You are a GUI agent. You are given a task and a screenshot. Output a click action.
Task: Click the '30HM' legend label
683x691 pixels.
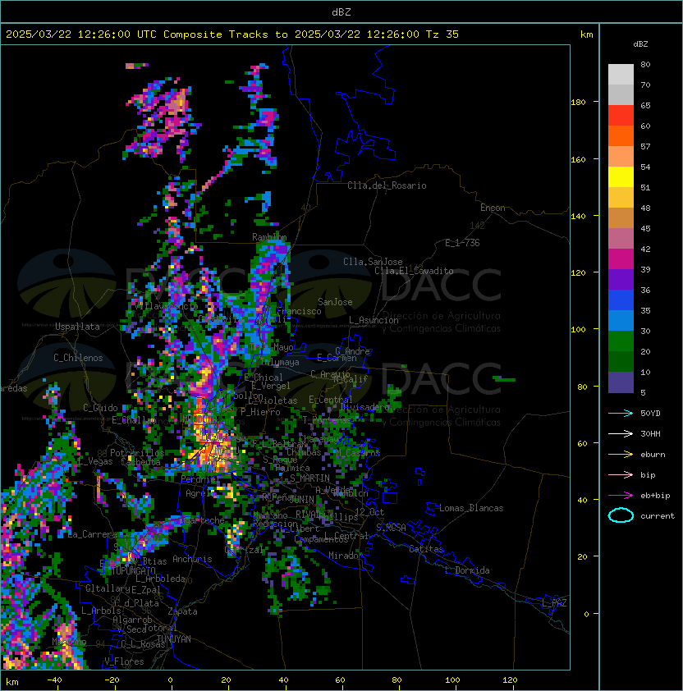click(650, 433)
